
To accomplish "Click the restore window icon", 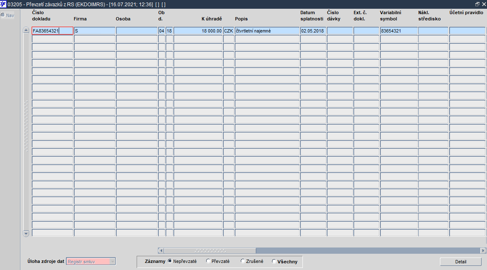I will (477, 4).
